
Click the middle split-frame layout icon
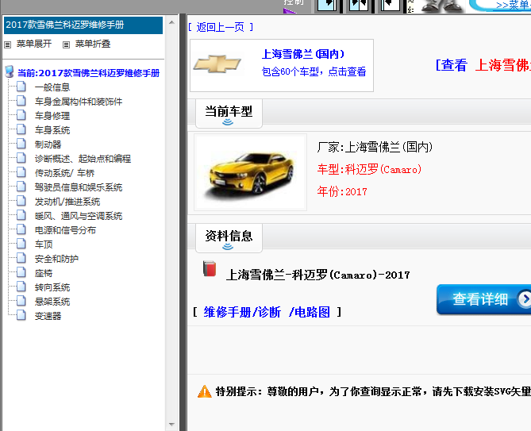(358, 5)
